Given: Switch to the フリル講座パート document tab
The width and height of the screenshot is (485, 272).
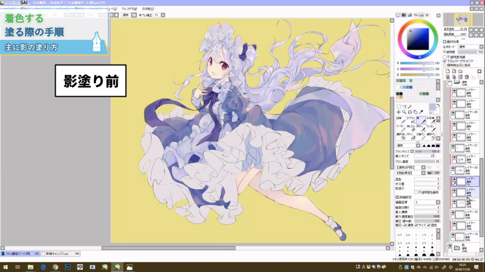Looking at the screenshot, I should (20, 254).
